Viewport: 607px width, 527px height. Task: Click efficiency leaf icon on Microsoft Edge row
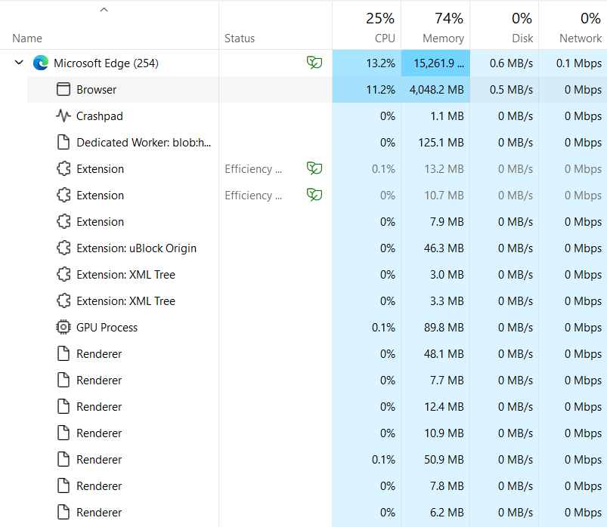314,62
